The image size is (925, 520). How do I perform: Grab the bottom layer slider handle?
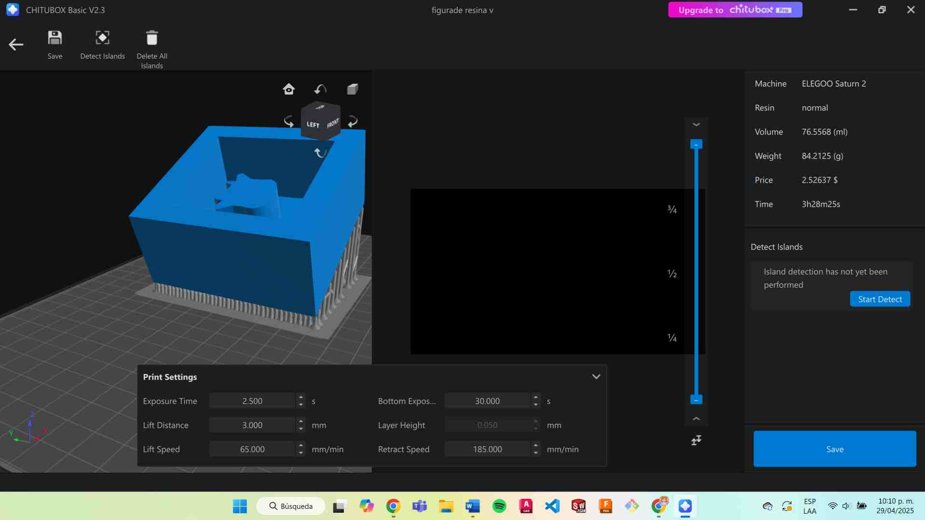pos(696,400)
